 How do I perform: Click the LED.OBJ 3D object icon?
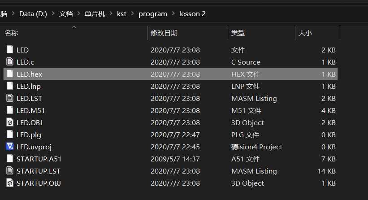(10, 122)
